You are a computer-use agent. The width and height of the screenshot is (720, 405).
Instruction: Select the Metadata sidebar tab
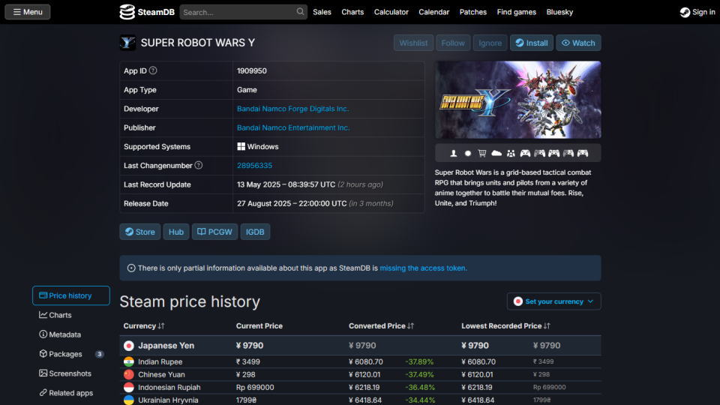click(71, 334)
